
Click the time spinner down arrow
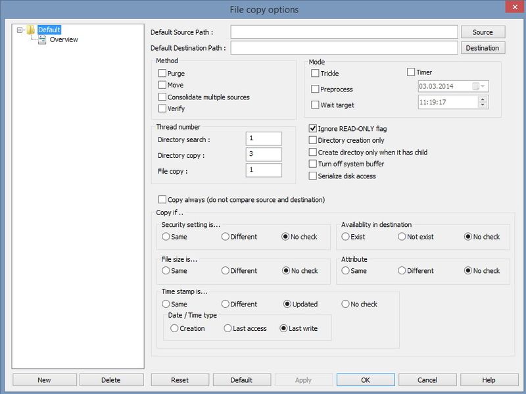pyautogui.click(x=483, y=105)
